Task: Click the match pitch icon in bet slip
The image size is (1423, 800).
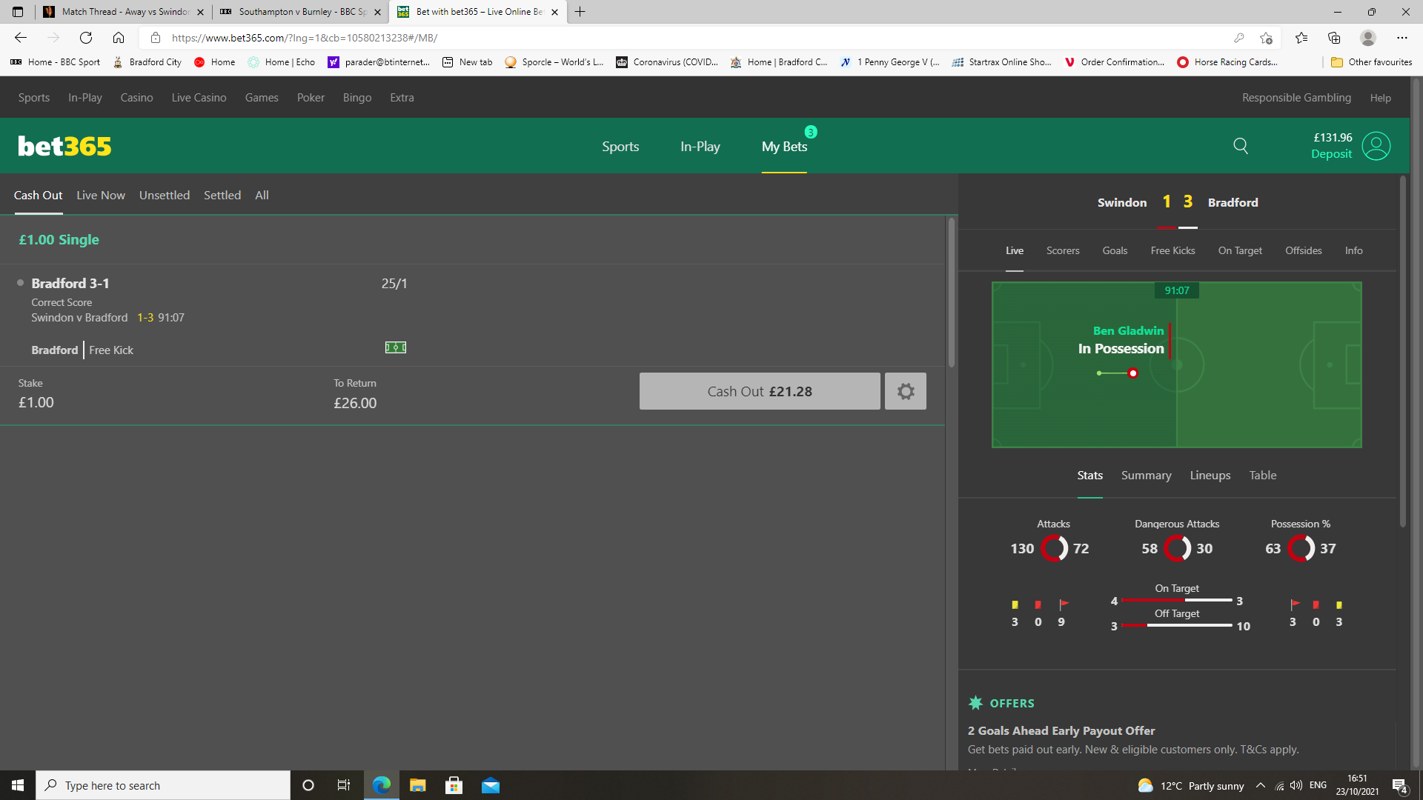Action: pyautogui.click(x=396, y=347)
